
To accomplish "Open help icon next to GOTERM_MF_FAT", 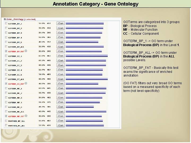I will click(x=26, y=116).
